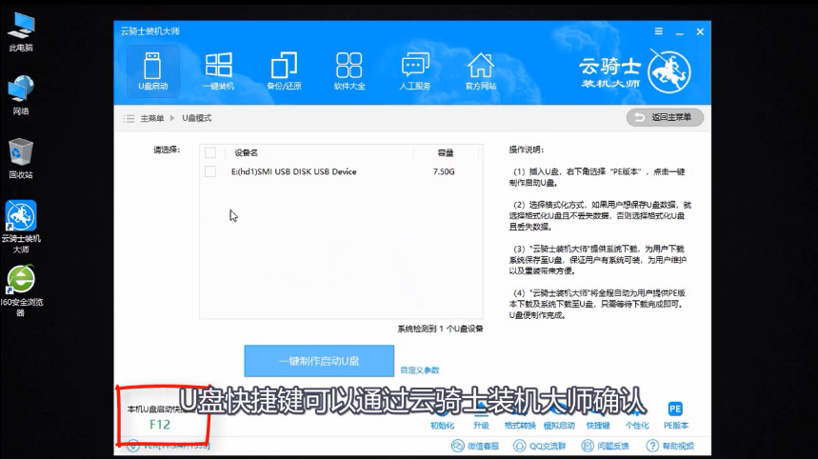Open the hamburger menu in title bar

[659, 31]
